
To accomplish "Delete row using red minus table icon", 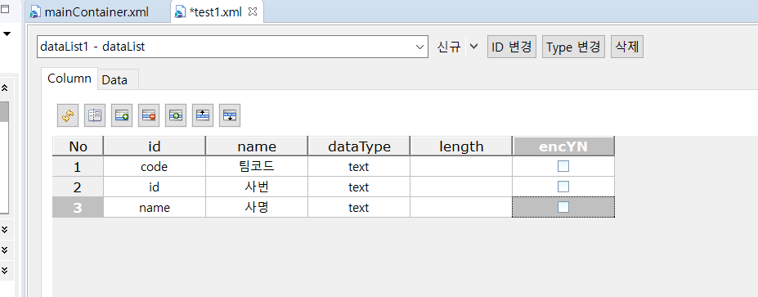I will 149,115.
